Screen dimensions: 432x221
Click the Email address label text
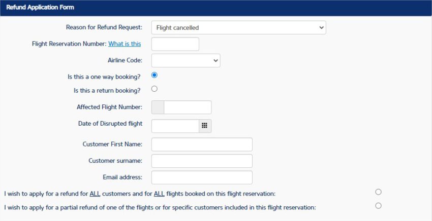point(122,177)
